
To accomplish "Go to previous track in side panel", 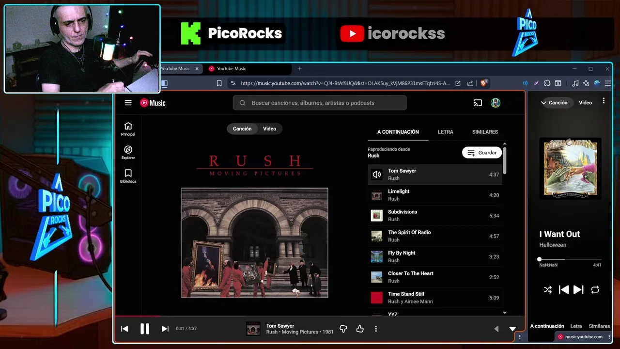I will (563, 290).
